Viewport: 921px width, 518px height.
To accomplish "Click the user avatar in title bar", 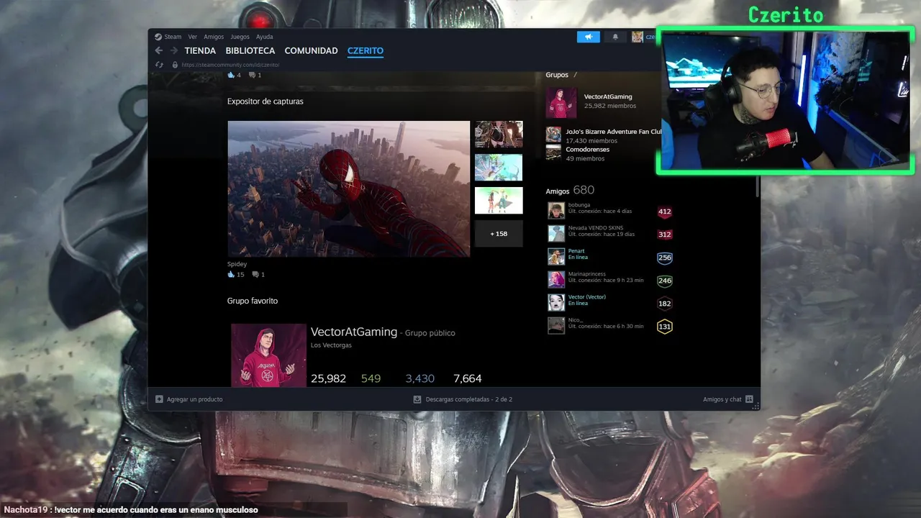I will click(638, 37).
